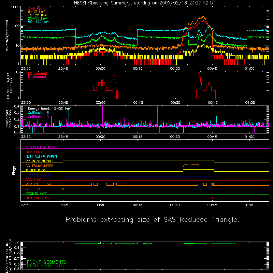
Task: Click the 0.2 tick on modulation axis
Action: point(17,119)
